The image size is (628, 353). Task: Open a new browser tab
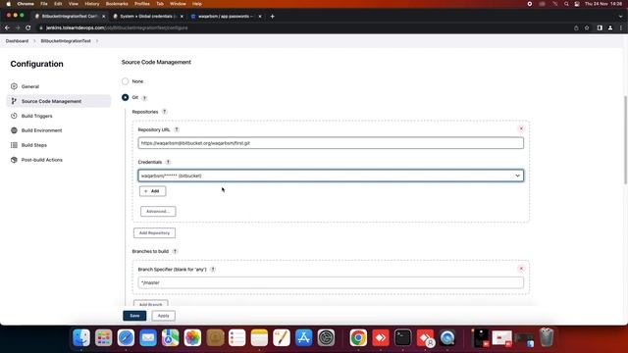(x=273, y=17)
